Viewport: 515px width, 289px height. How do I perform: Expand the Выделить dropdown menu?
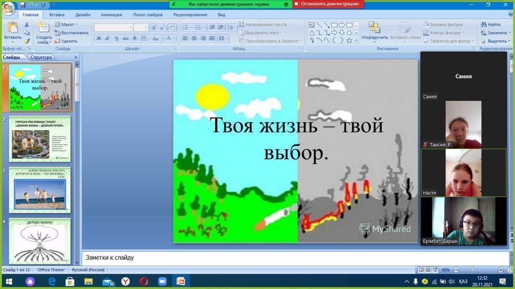494,41
